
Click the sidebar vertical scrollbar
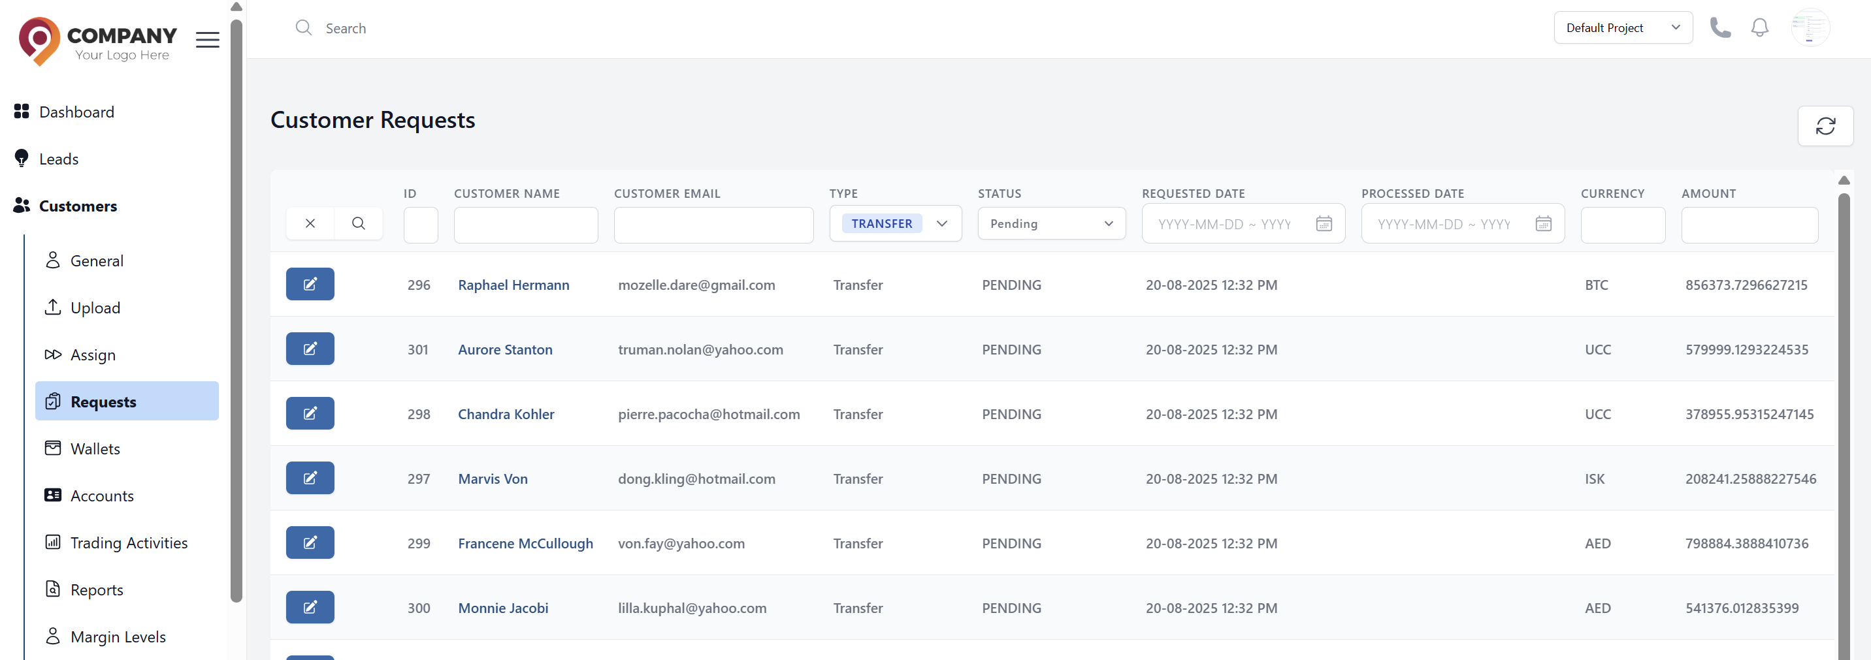(236, 312)
